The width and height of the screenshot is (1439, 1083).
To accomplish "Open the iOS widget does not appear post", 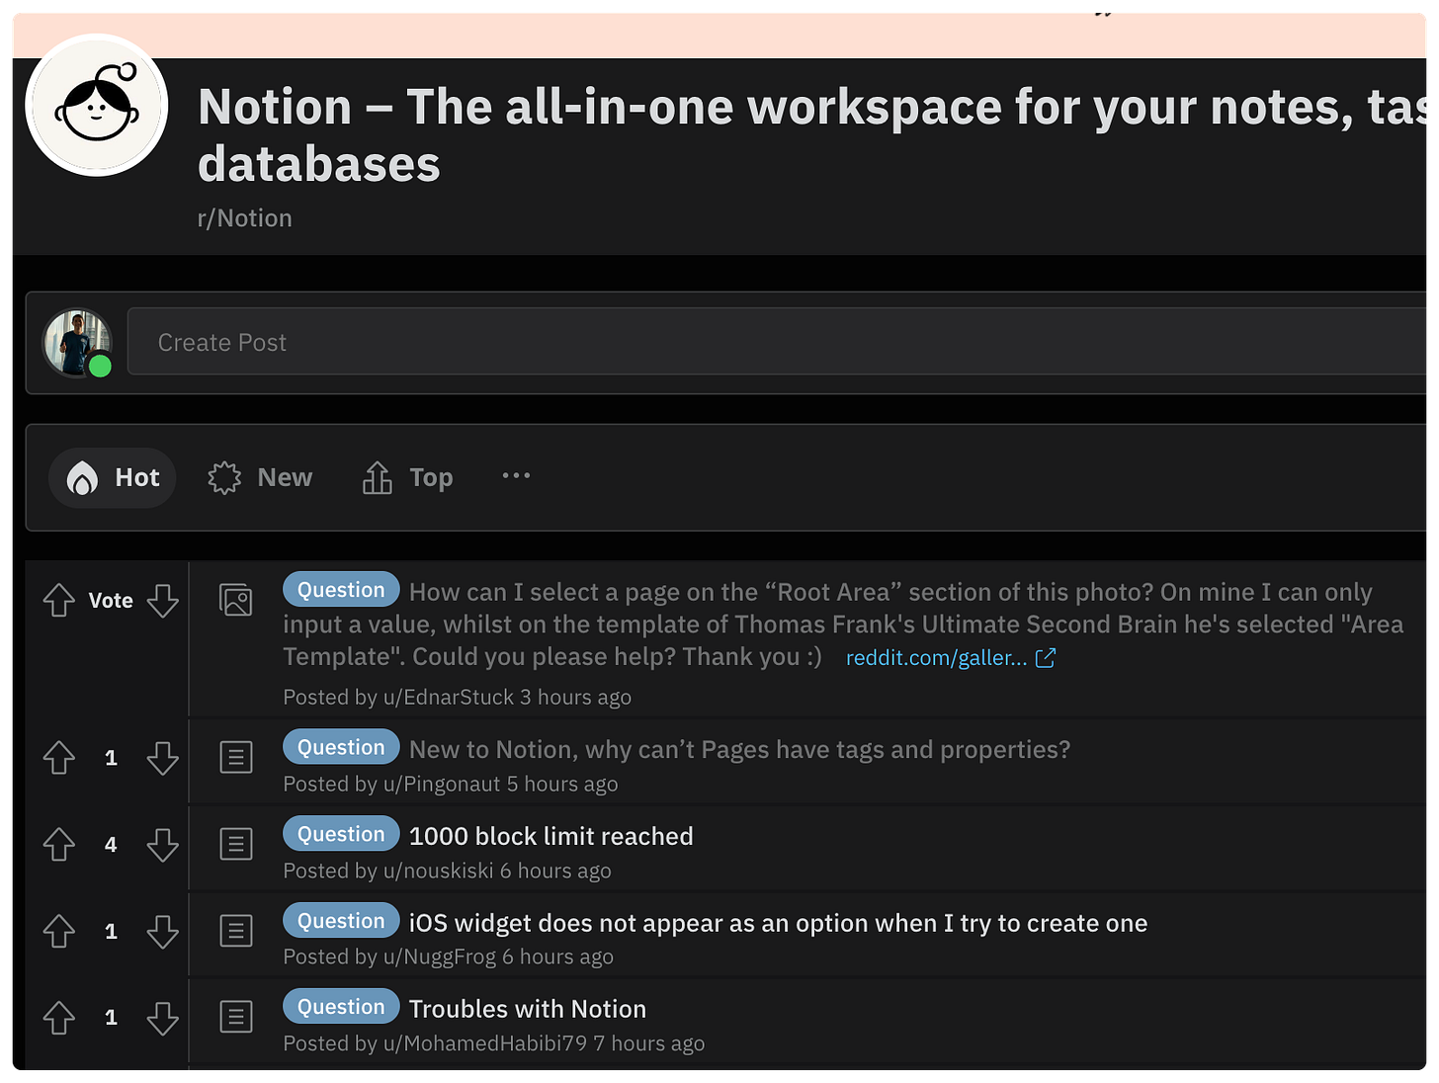I will click(x=779, y=923).
